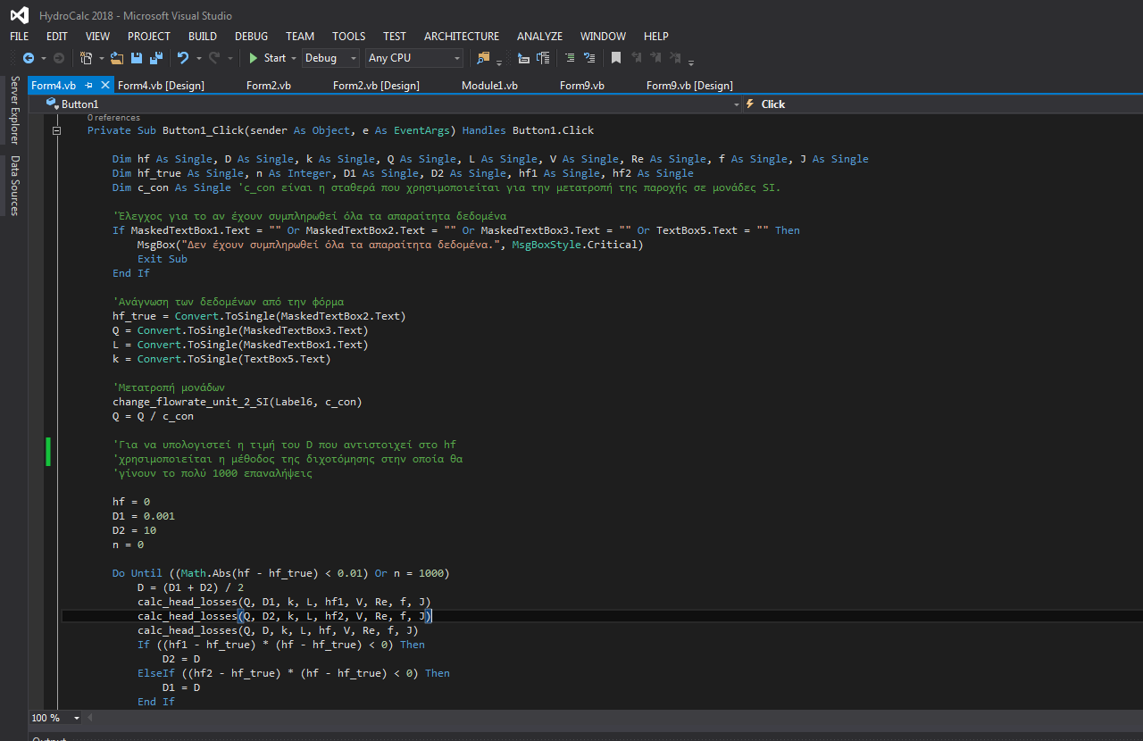Click the Find in Files icon

483,58
